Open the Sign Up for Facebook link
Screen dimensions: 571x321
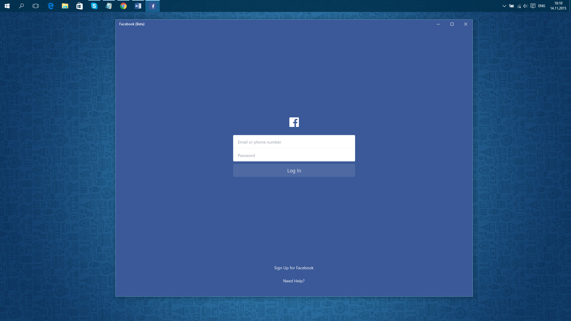pos(294,268)
